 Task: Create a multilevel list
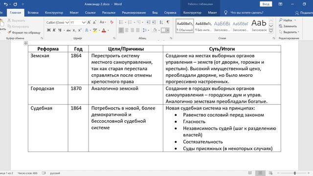pyautogui.click(x=139, y=22)
